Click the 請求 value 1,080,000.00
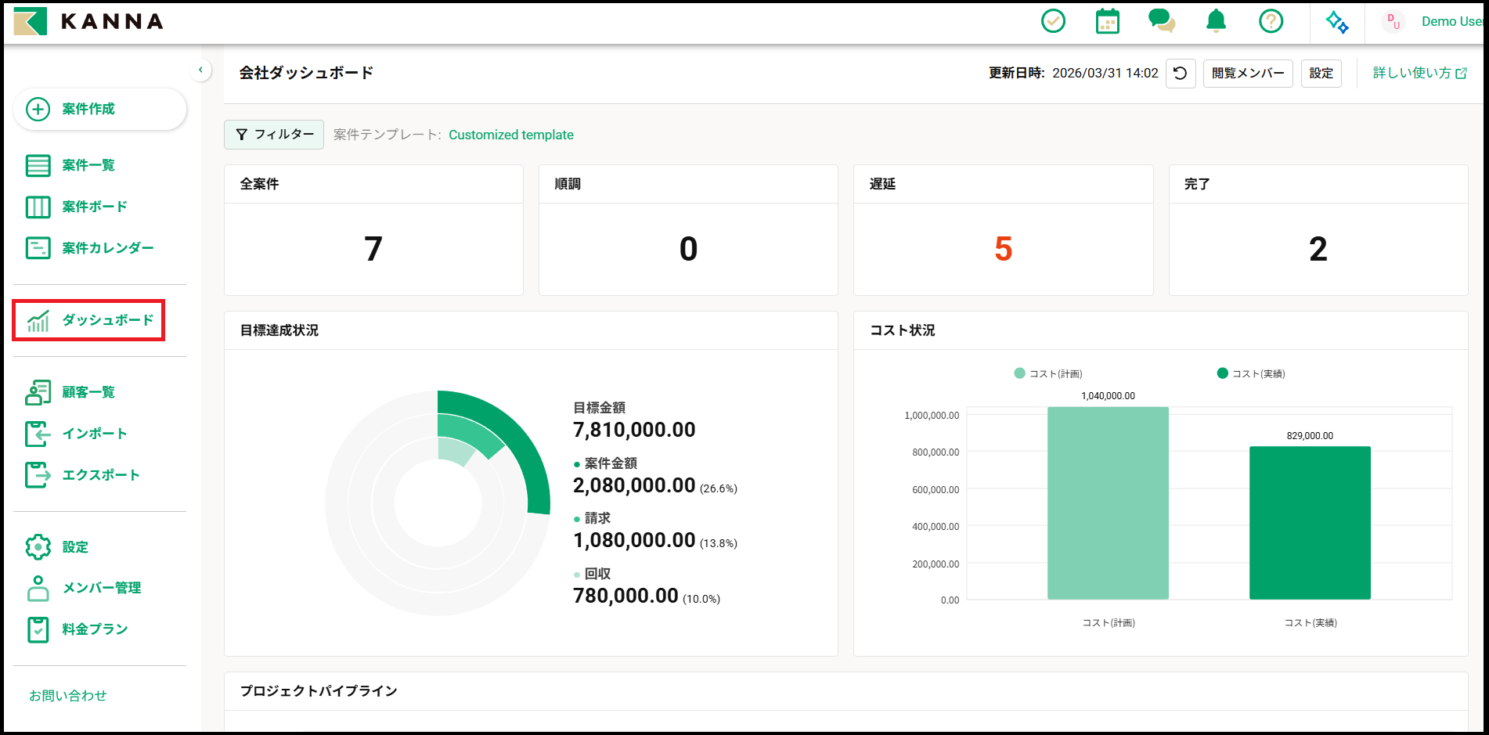Image resolution: width=1489 pixels, height=735 pixels. pyautogui.click(x=634, y=540)
